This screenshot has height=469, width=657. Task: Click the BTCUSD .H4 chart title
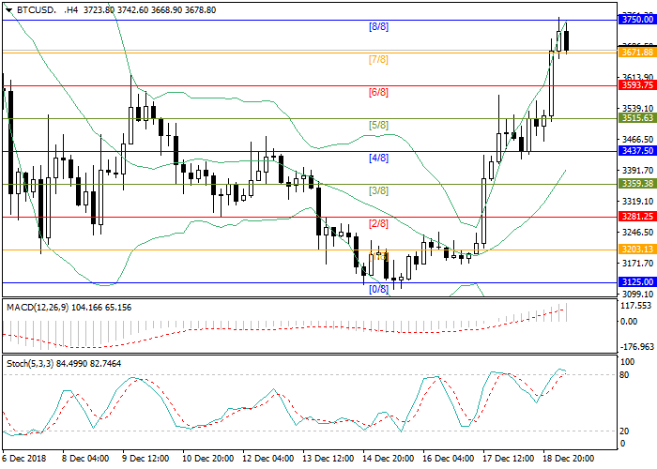[x=39, y=8]
